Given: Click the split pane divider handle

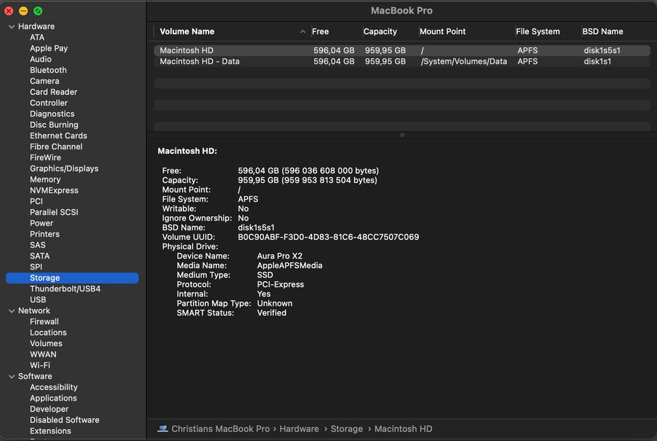Looking at the screenshot, I should 402,135.
